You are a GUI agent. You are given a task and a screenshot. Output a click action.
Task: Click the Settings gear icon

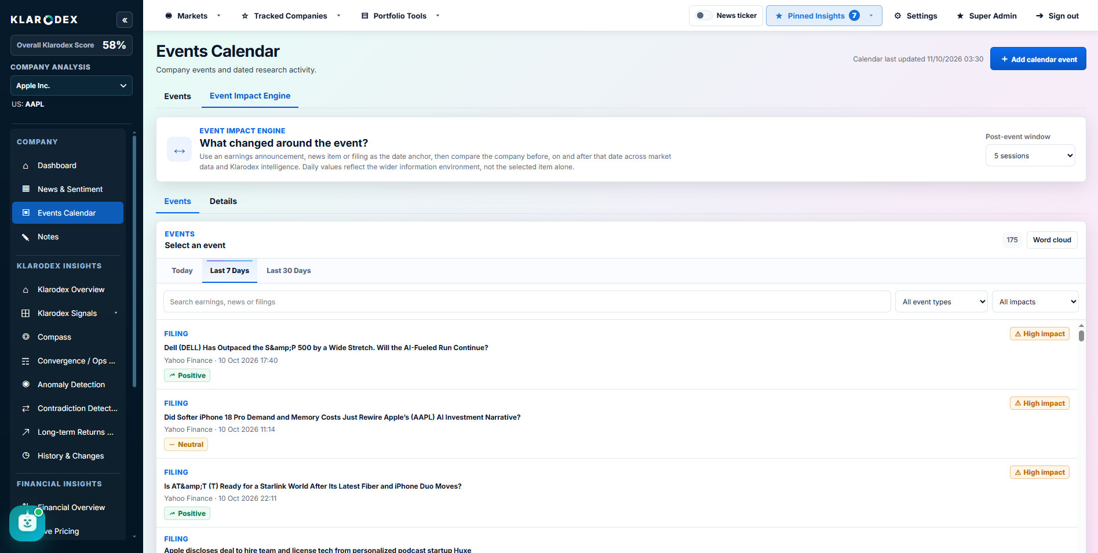tap(898, 16)
